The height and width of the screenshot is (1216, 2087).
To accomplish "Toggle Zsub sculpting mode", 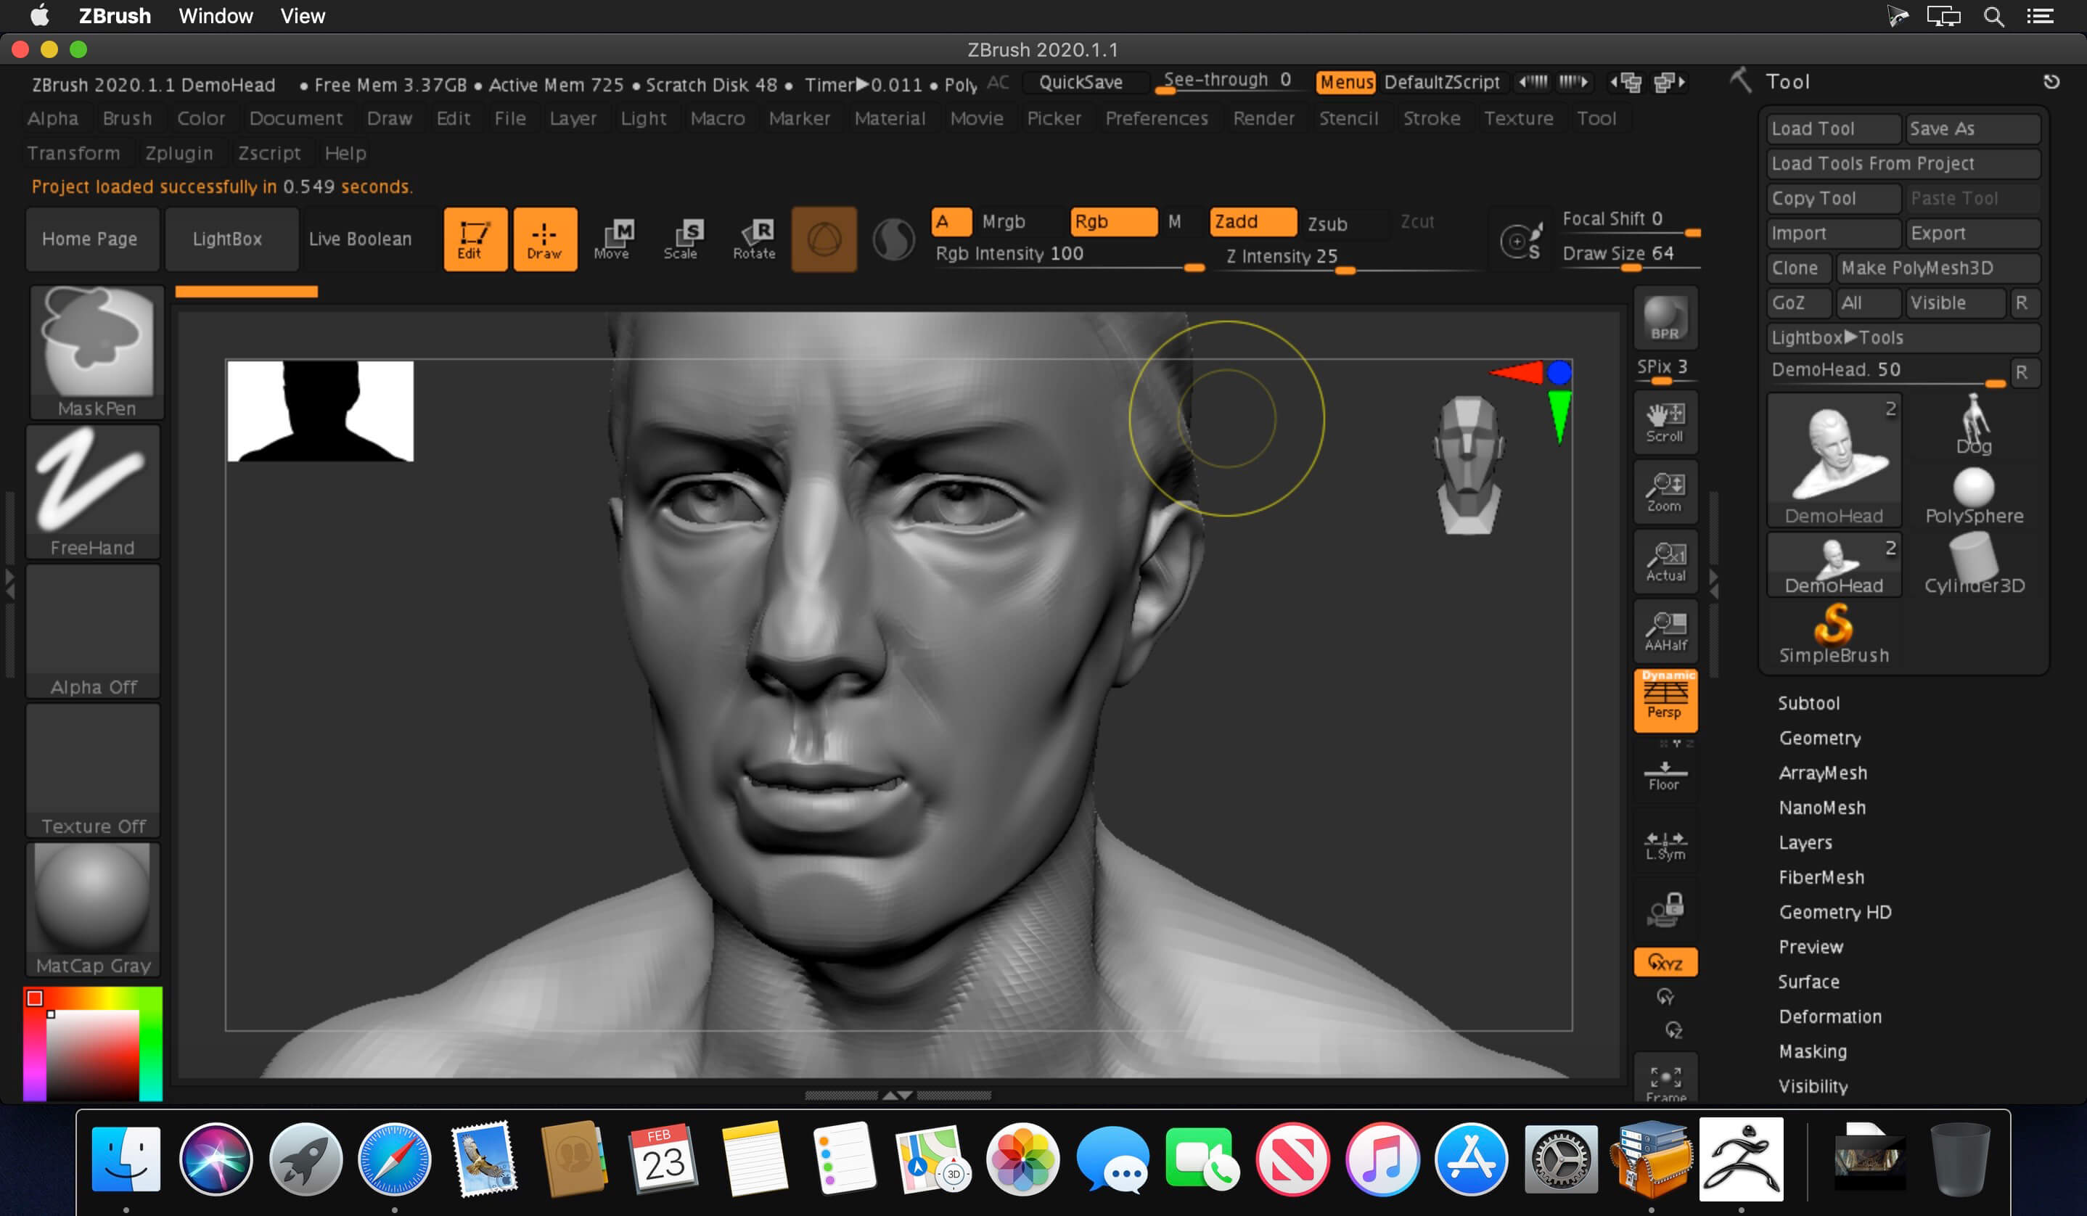I will (1326, 220).
